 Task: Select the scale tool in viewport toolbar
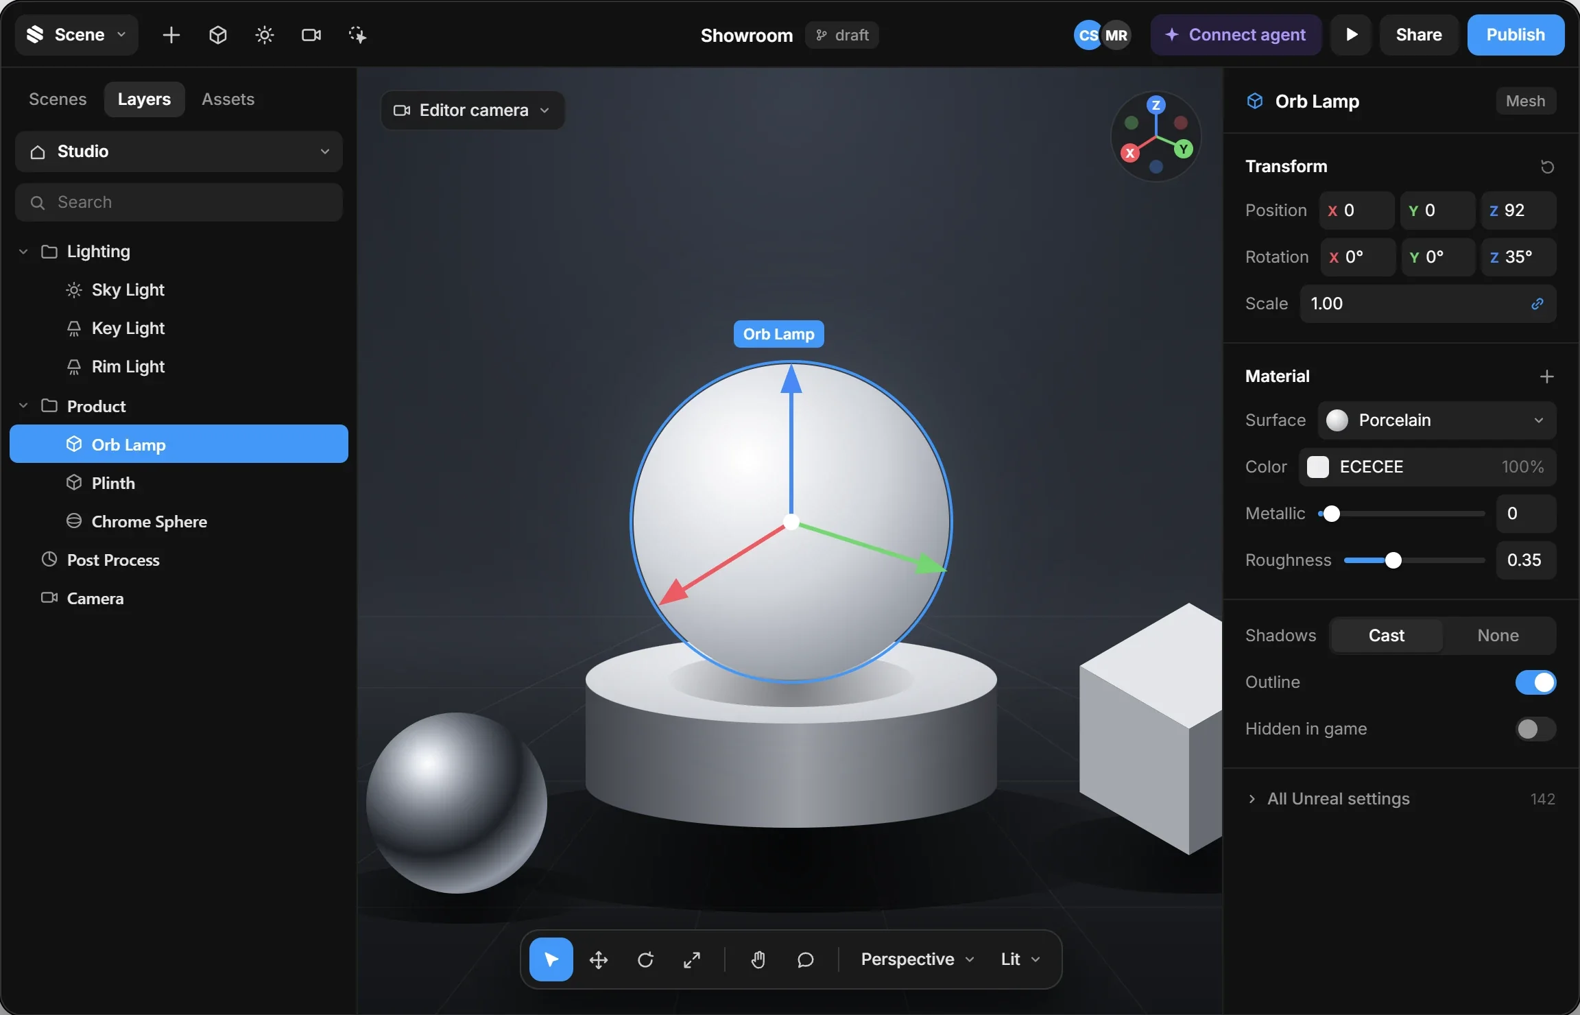(692, 959)
